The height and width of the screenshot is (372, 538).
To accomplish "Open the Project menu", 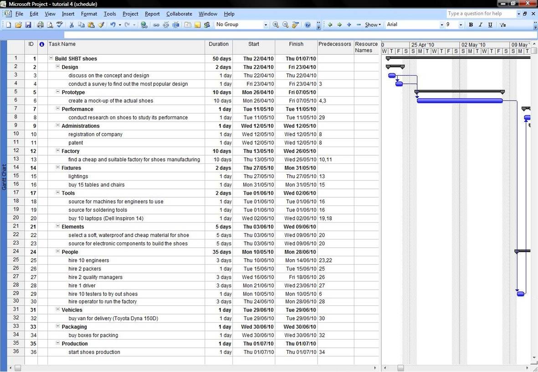I will click(x=130, y=14).
